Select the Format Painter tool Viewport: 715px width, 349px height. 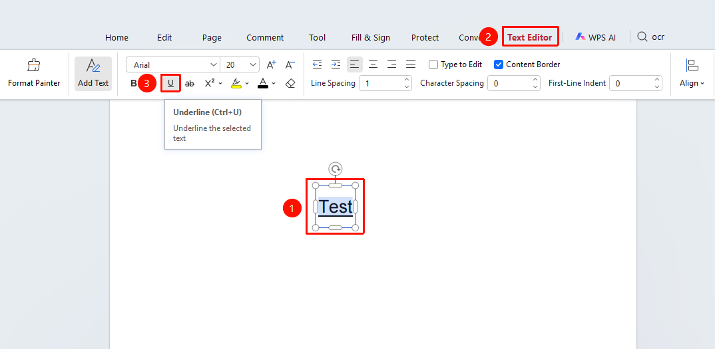(x=34, y=73)
